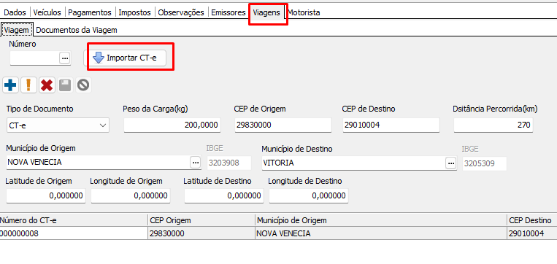Click the Peso da Carga(kg) field

172,125
